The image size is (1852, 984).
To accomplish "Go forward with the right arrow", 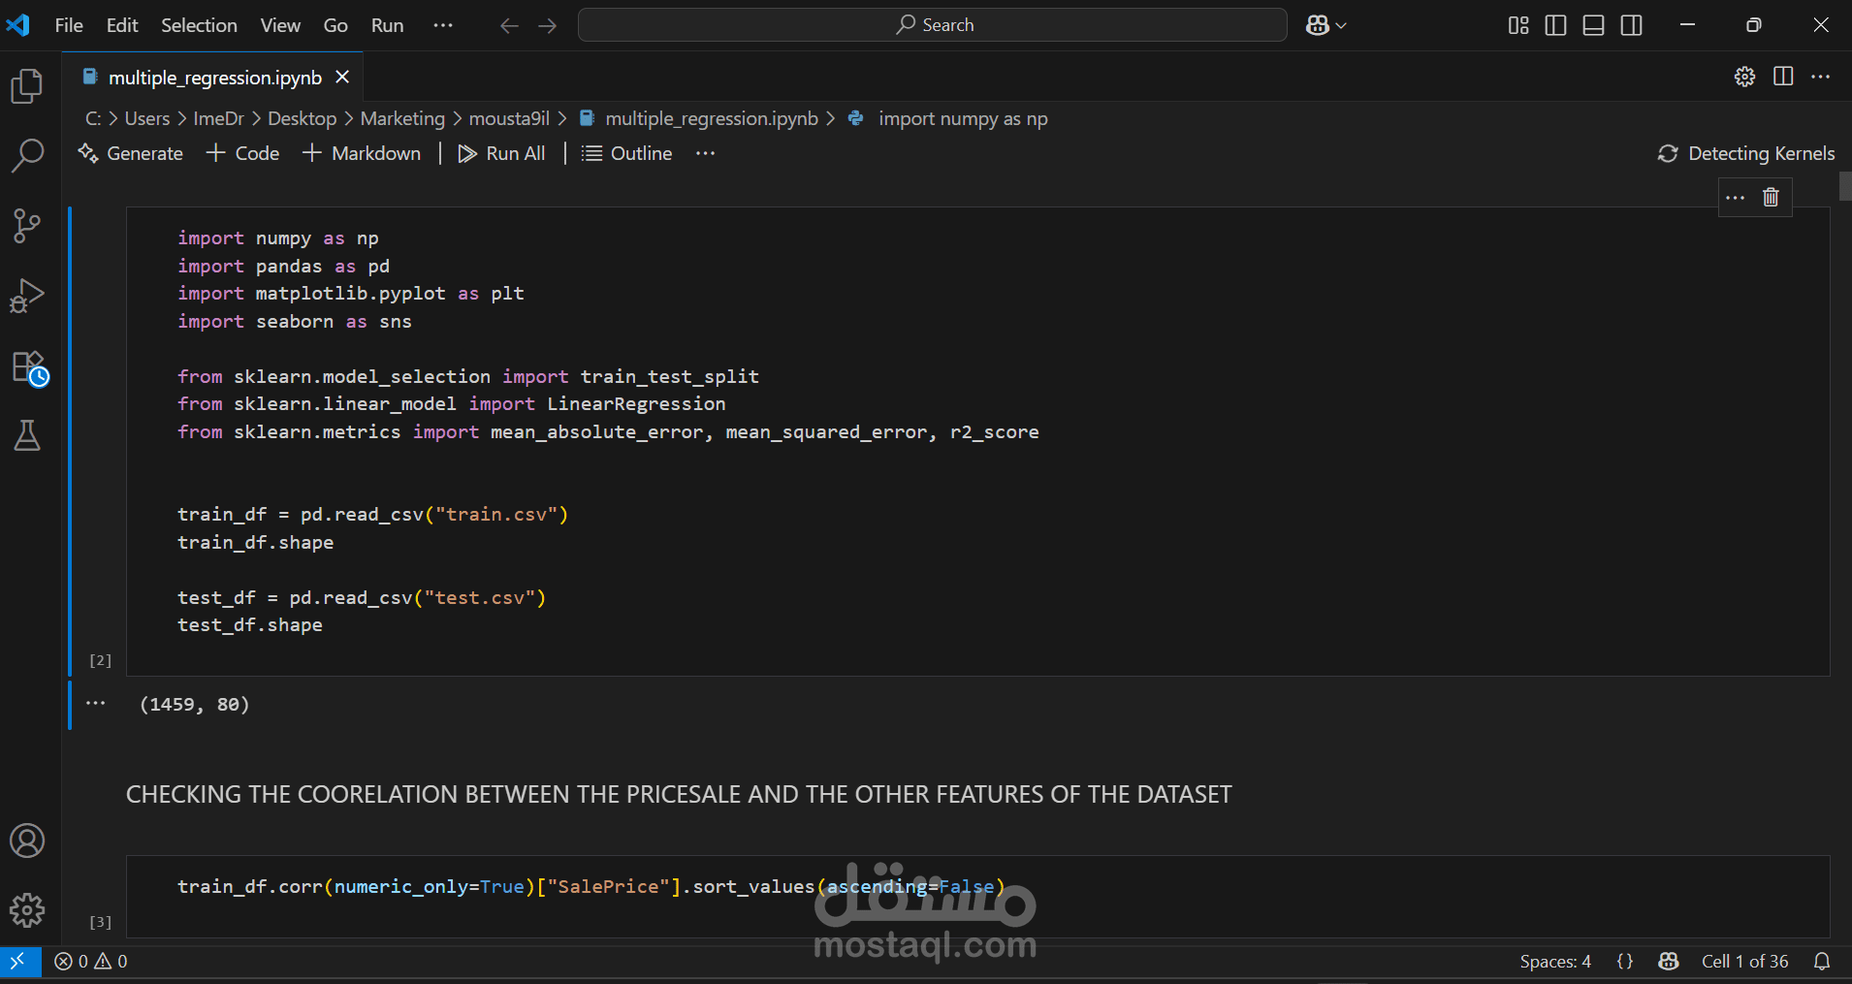I will coord(548,25).
